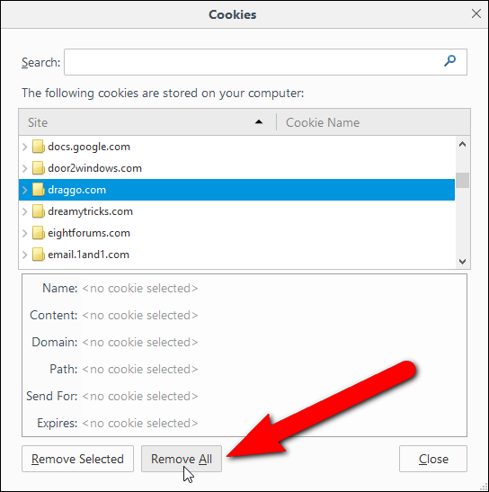
Task: Click the cookie list scroll-down arrow
Action: (x=462, y=261)
